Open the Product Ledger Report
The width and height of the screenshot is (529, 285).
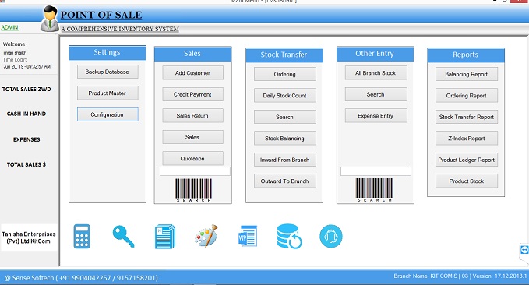[467, 160]
